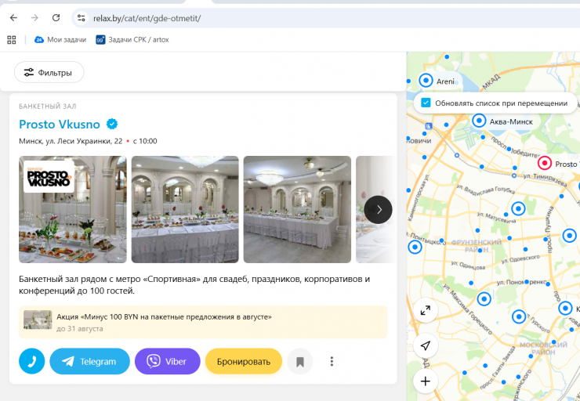This screenshot has height=401, width=580.
Task: Open the Фильтры button
Action: click(49, 72)
